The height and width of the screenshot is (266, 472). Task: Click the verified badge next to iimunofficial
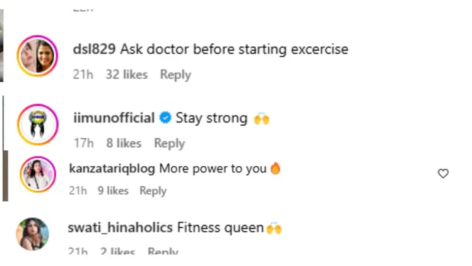pyautogui.click(x=165, y=118)
